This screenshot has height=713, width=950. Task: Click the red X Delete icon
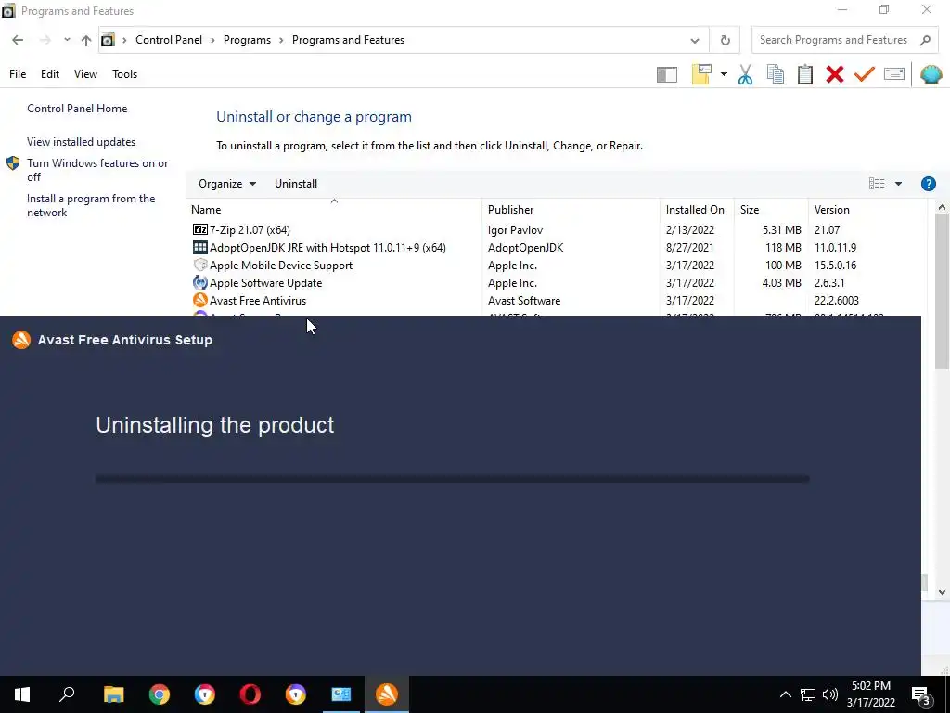pyautogui.click(x=835, y=74)
